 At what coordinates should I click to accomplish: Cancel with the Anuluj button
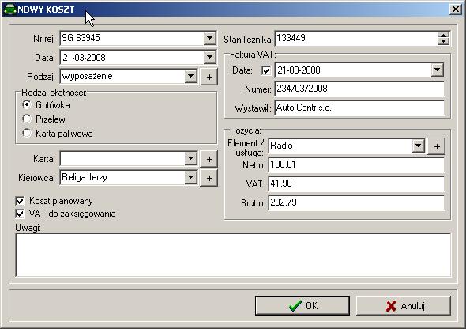[404, 305]
